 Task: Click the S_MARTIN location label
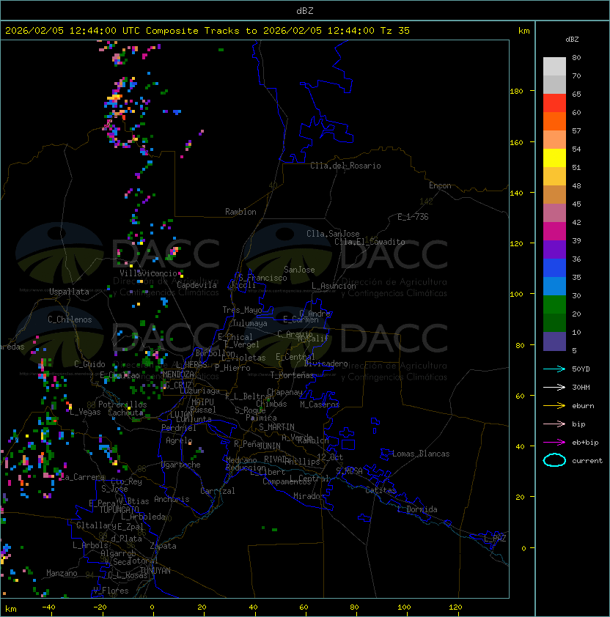pos(276,427)
